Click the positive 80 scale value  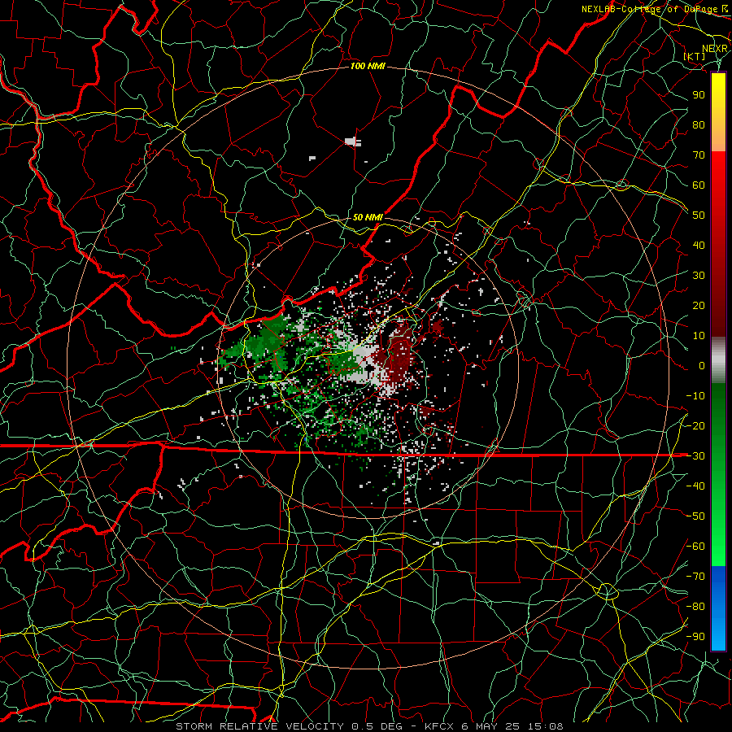(699, 124)
